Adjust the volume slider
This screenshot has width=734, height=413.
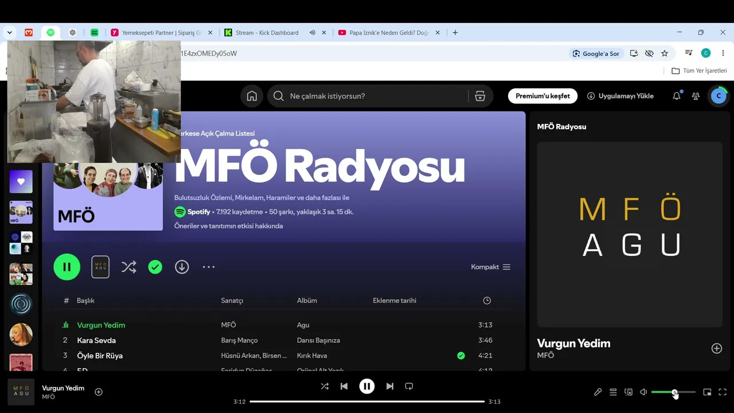click(673, 392)
